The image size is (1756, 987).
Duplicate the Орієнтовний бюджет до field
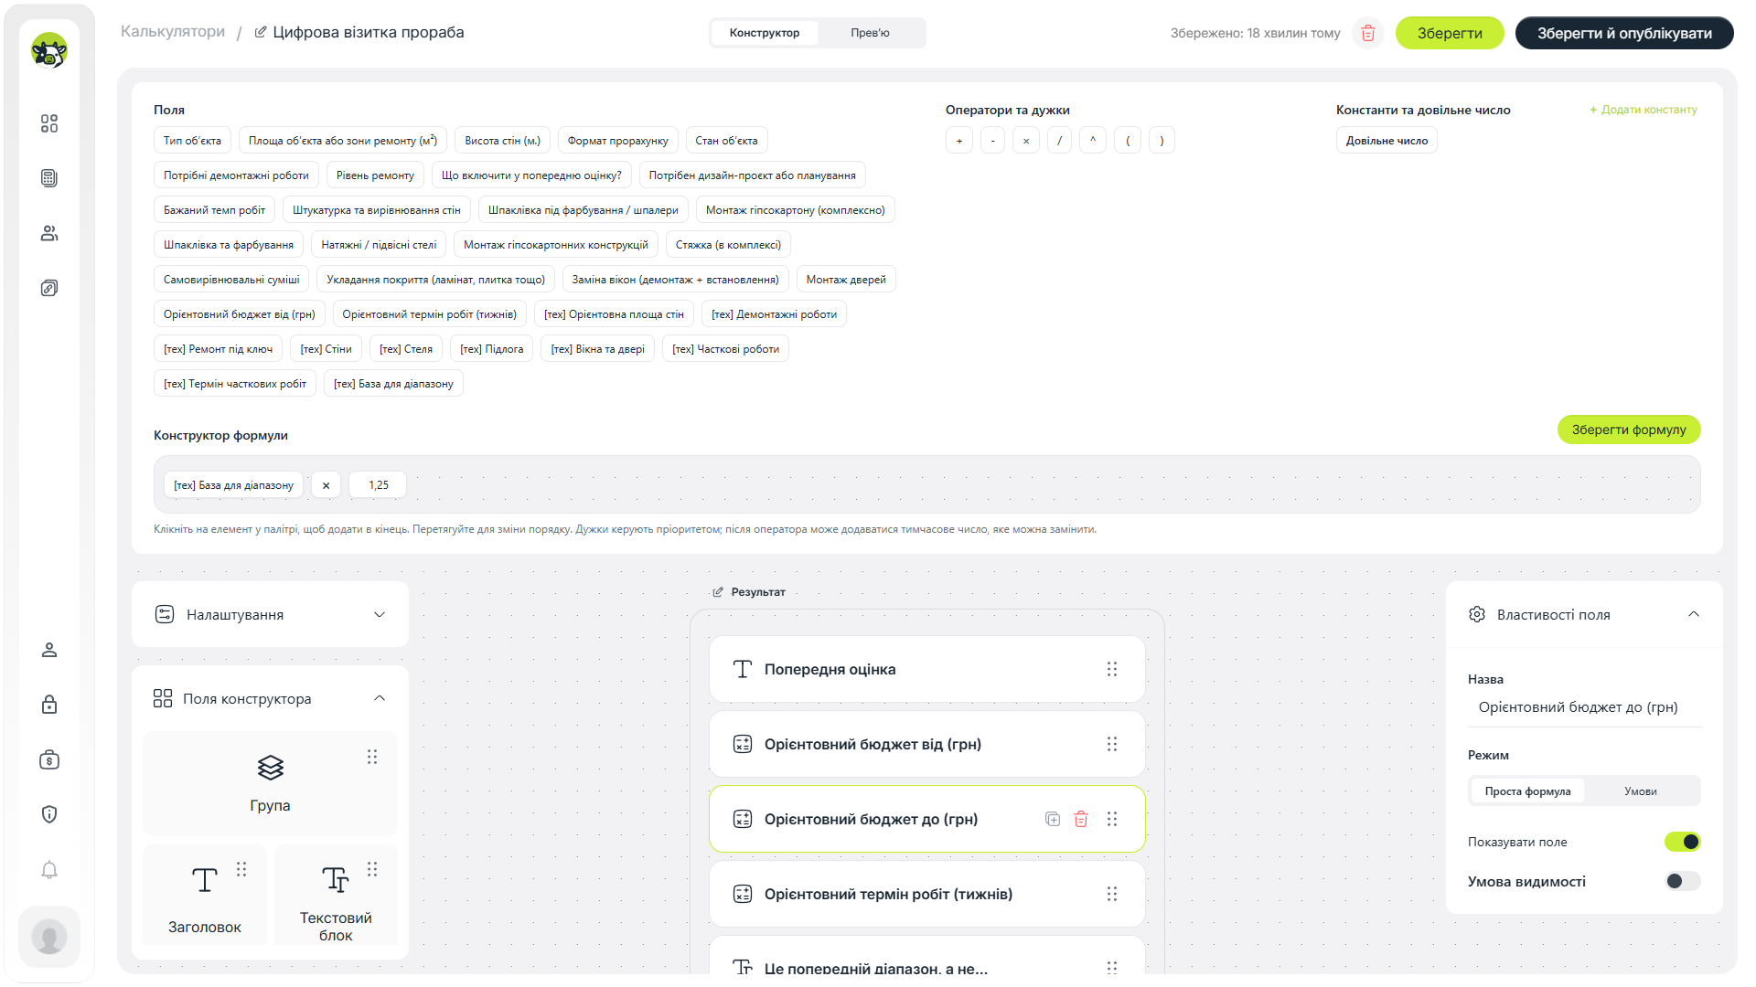coord(1053,819)
